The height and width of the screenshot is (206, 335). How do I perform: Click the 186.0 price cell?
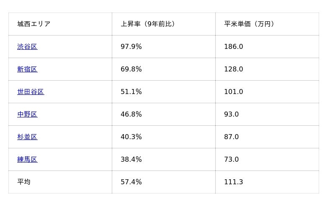(233, 47)
